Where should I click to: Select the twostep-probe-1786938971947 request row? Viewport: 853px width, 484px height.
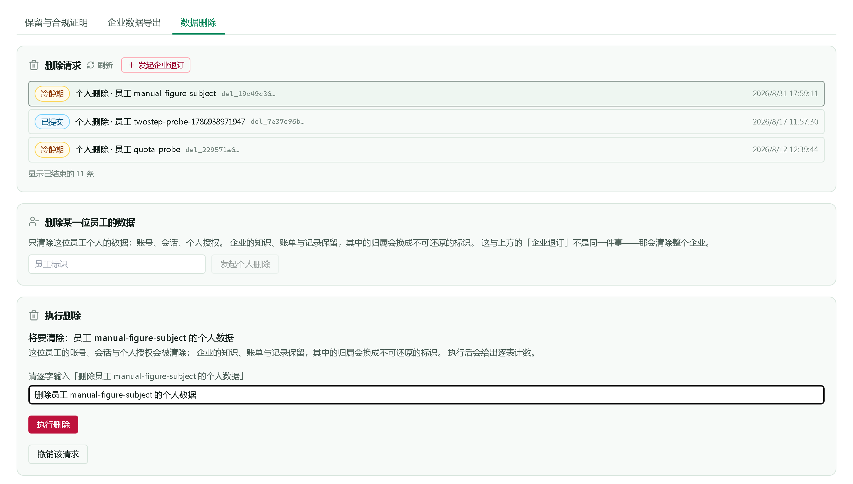click(426, 122)
